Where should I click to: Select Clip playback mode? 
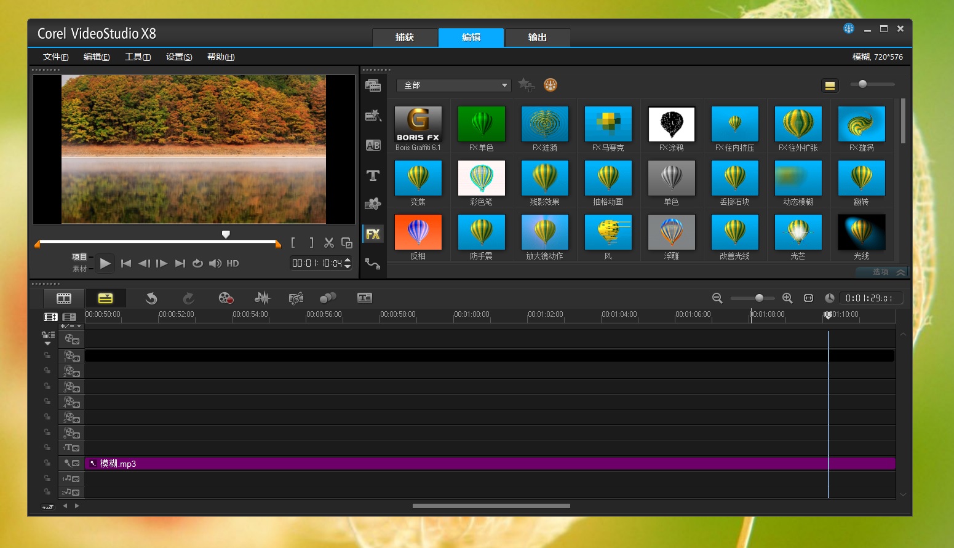pyautogui.click(x=79, y=269)
